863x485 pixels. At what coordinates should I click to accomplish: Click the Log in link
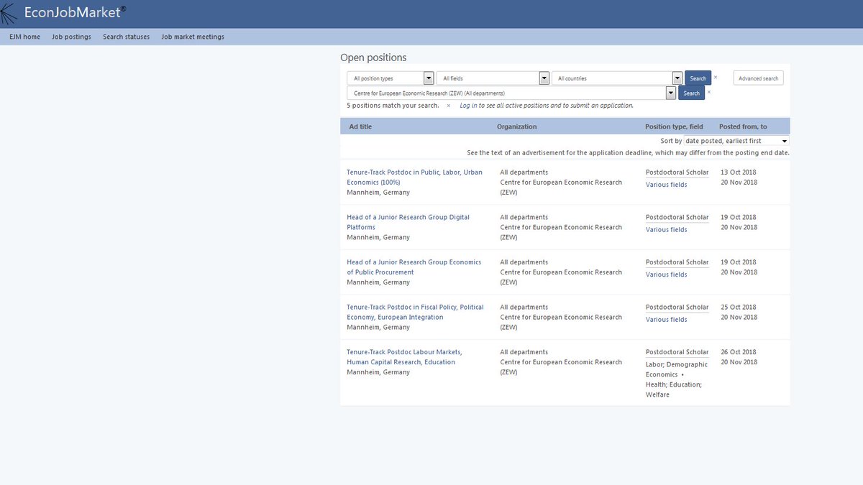pos(468,106)
